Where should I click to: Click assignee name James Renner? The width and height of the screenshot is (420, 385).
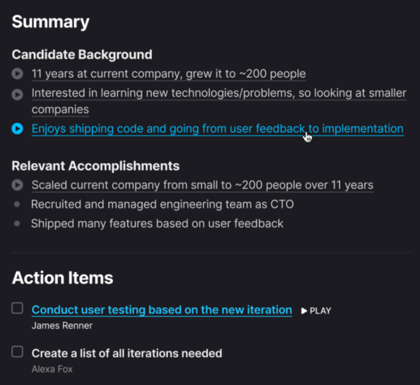(62, 326)
